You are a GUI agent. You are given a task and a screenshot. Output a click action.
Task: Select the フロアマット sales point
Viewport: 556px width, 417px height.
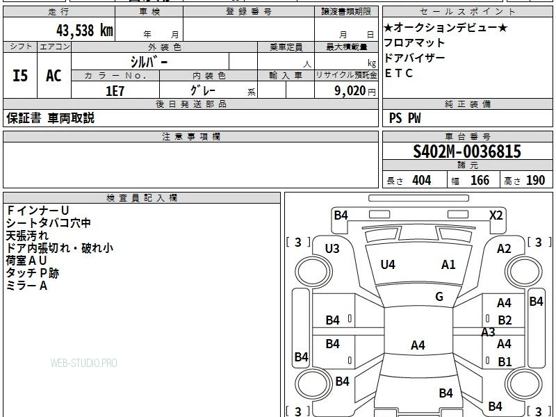click(x=414, y=43)
